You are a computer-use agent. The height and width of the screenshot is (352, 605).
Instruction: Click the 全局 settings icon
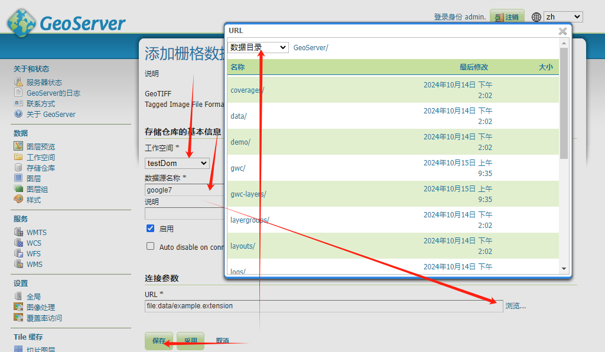point(18,296)
